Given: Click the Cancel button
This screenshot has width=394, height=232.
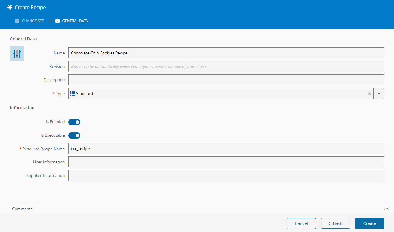Looking at the screenshot, I should 301,223.
